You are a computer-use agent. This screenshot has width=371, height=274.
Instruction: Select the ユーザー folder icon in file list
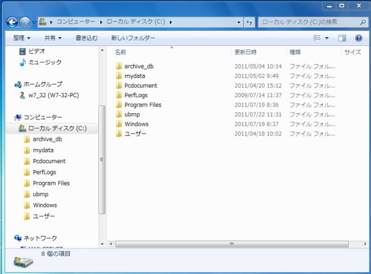(119, 134)
